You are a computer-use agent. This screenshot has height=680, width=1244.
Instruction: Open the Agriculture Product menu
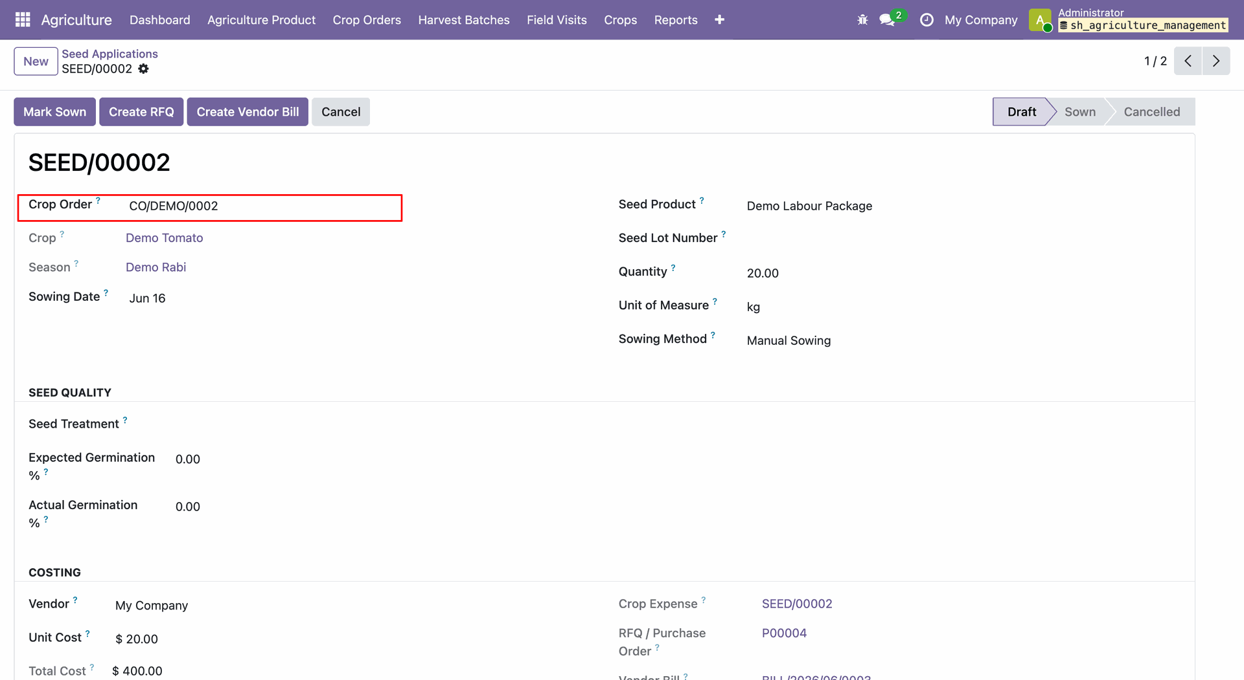261,20
